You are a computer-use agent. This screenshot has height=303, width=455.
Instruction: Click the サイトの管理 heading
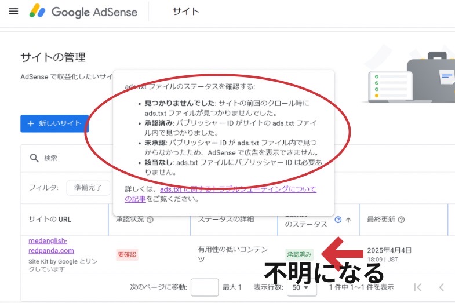[x=53, y=57]
